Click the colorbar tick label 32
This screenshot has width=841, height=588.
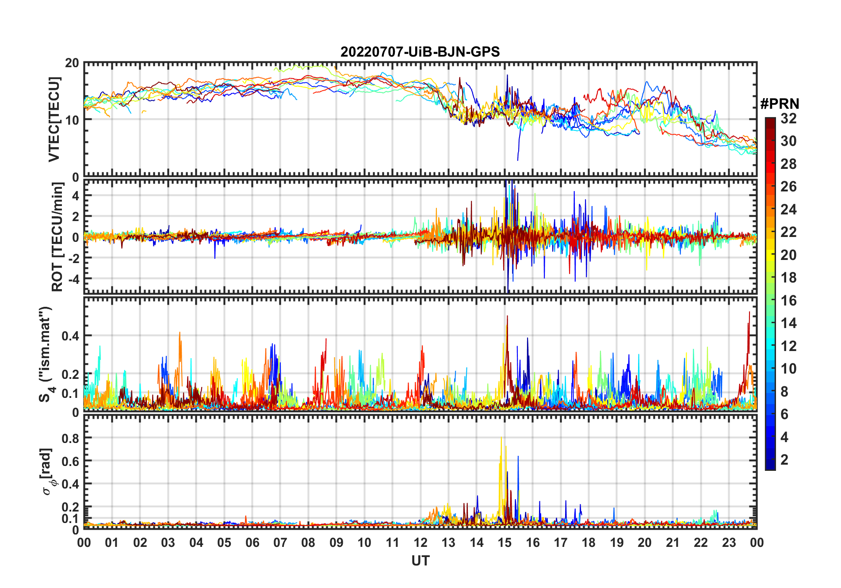[x=788, y=118]
